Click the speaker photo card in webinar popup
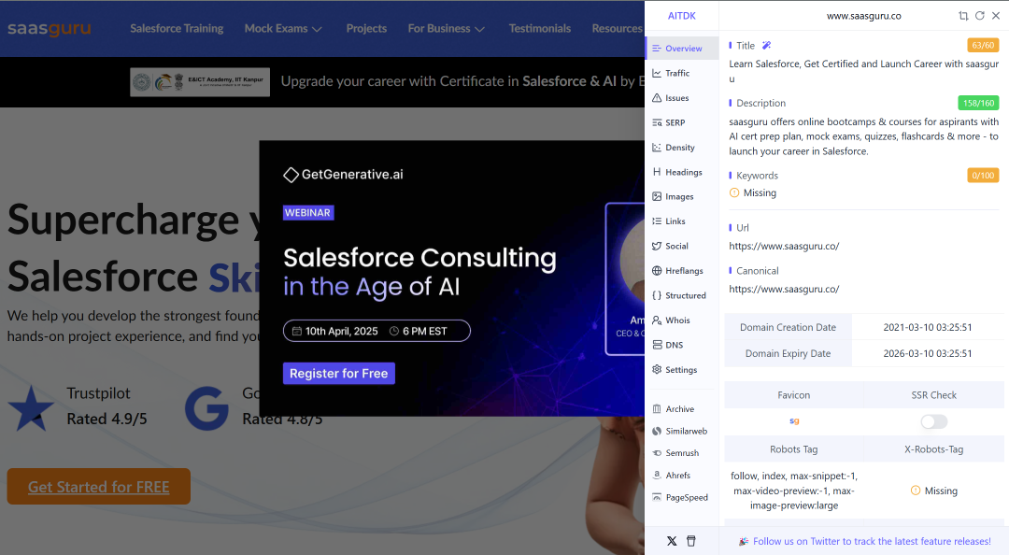1009x555 pixels. point(625,278)
